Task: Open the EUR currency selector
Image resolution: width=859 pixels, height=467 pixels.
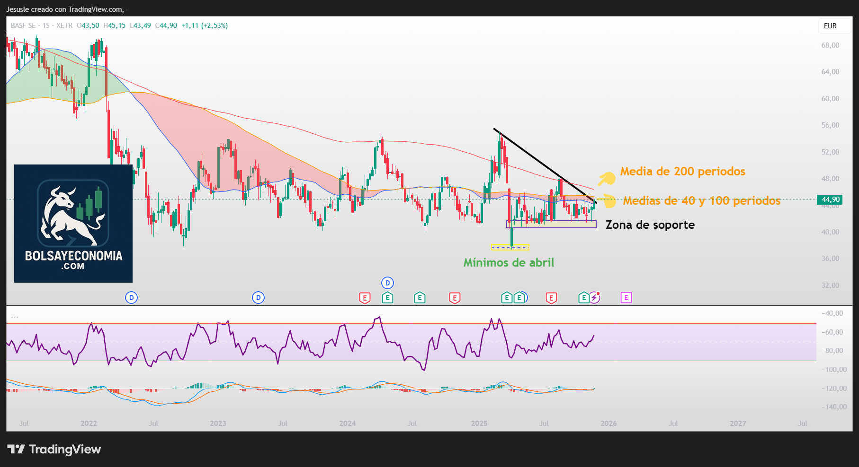Action: (830, 26)
